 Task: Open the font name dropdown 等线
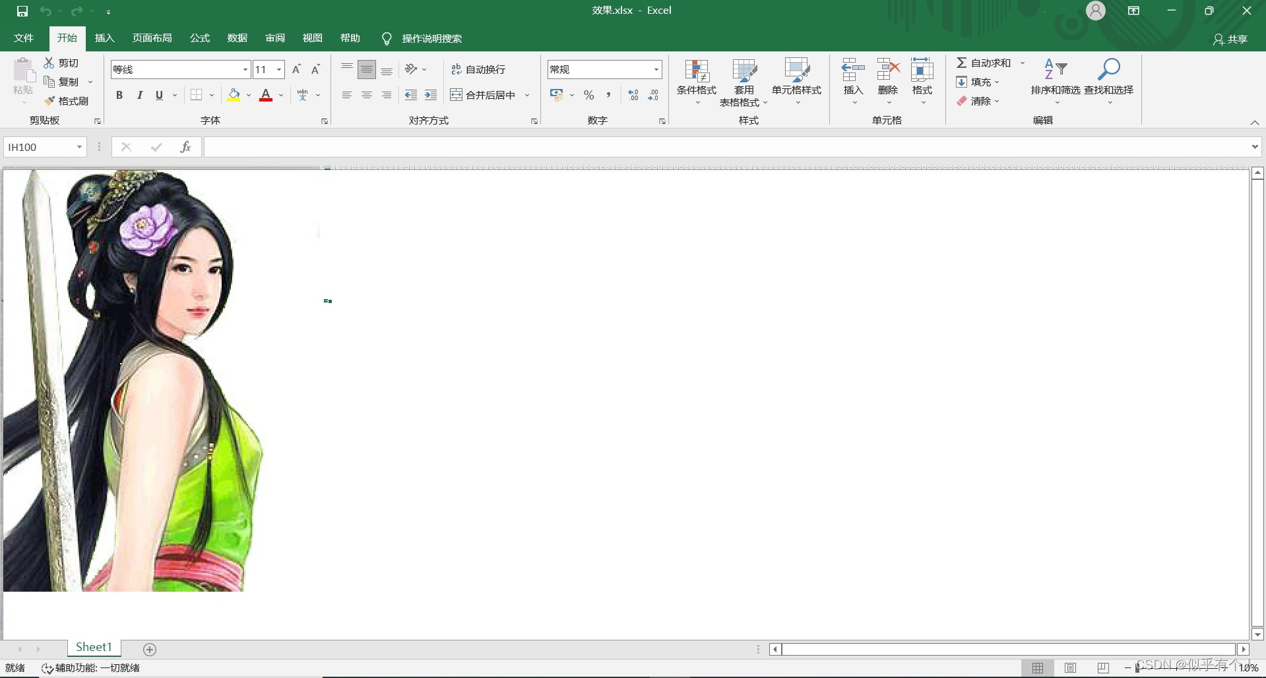pyautogui.click(x=245, y=69)
